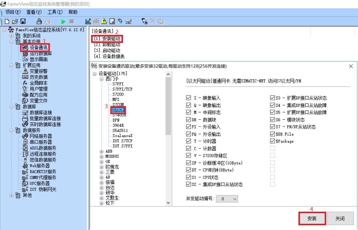The width and height of the screenshot is (358, 230).
Task: Click the Open folder toolbar icon
Action: click(15, 21)
